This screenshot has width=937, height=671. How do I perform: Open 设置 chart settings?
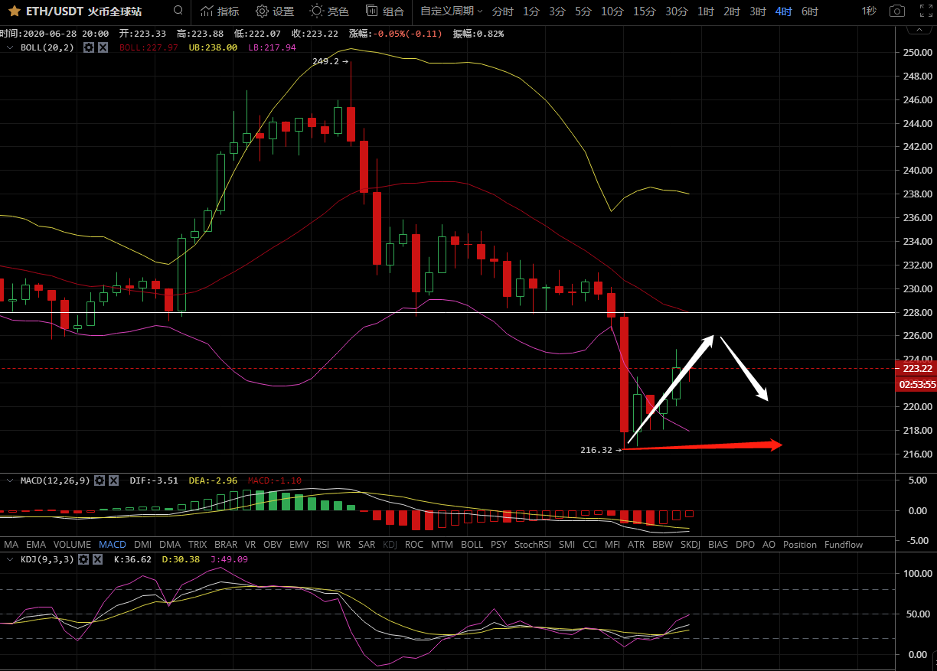tap(274, 11)
